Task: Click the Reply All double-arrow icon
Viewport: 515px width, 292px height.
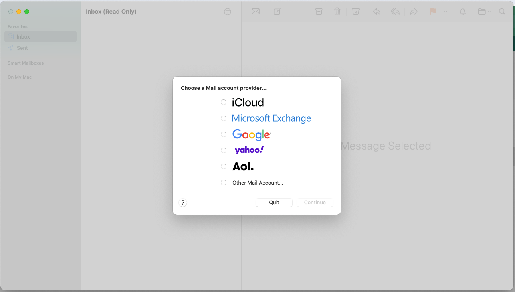Action: click(395, 12)
